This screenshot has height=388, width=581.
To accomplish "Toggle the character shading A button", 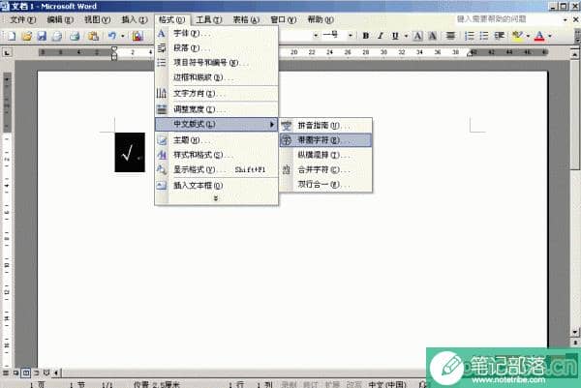I will 432,36.
